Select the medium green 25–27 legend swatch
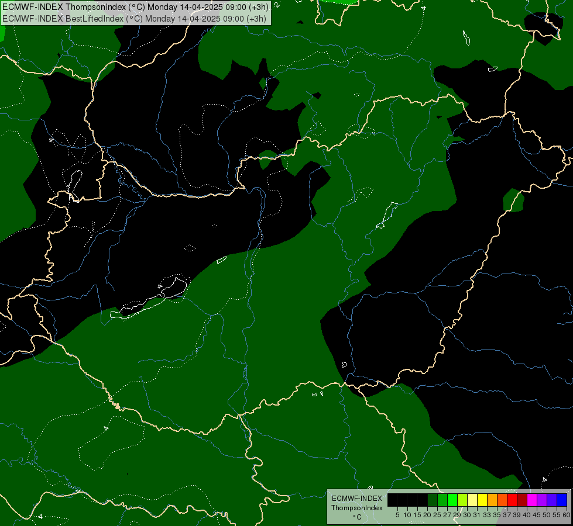This screenshot has width=573, height=526. (x=442, y=500)
